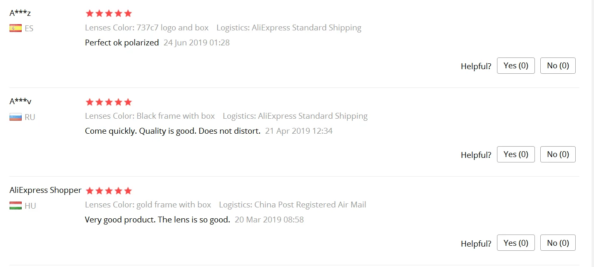
Task: Click 'Logistics: China Post Registered Air Mail'
Action: 293,205
